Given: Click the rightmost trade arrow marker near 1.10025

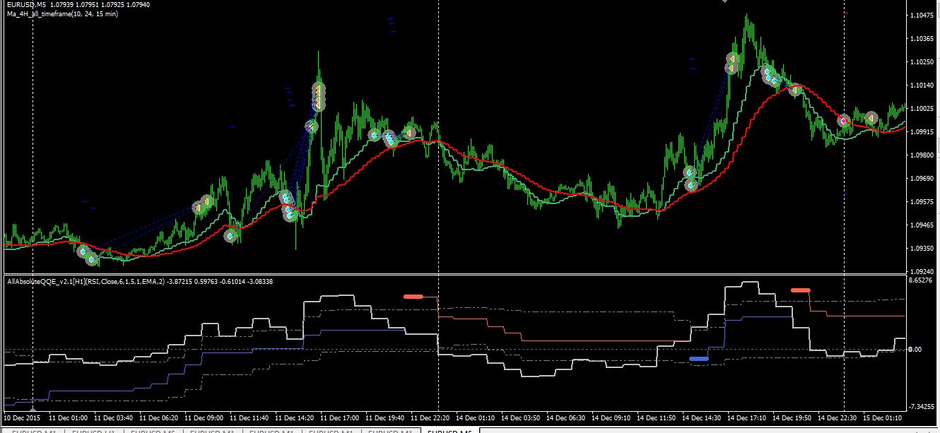Looking at the screenshot, I should click(x=871, y=117).
